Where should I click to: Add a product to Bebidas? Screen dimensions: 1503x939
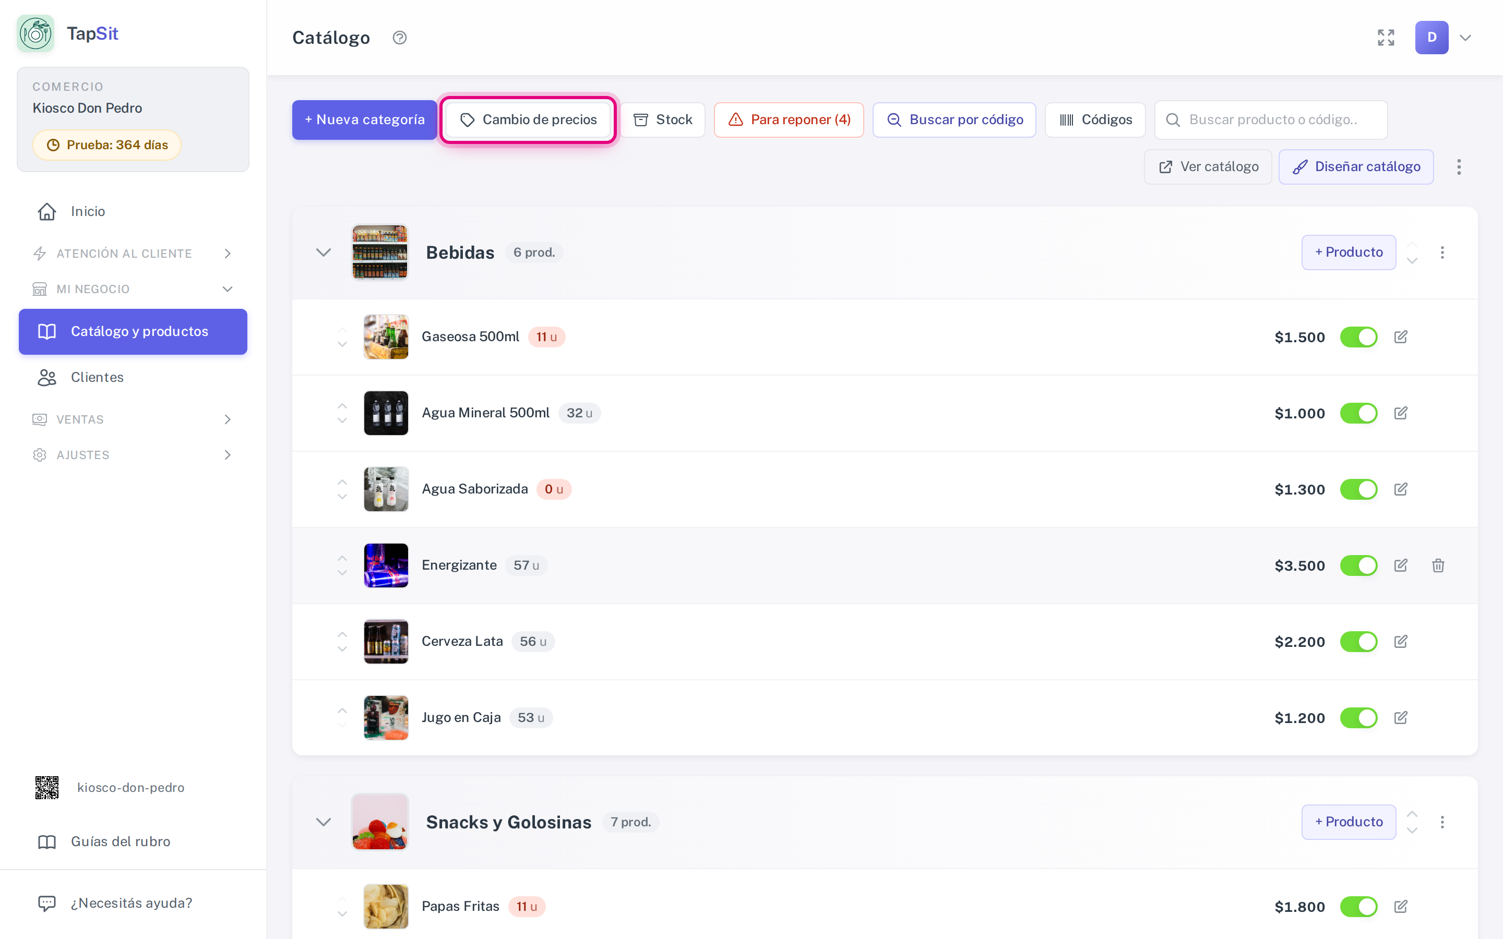(x=1349, y=253)
